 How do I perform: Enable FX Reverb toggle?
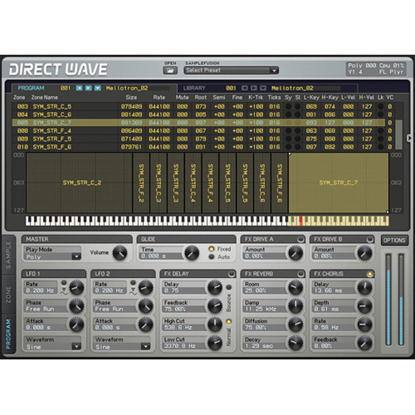pyautogui.click(x=301, y=274)
